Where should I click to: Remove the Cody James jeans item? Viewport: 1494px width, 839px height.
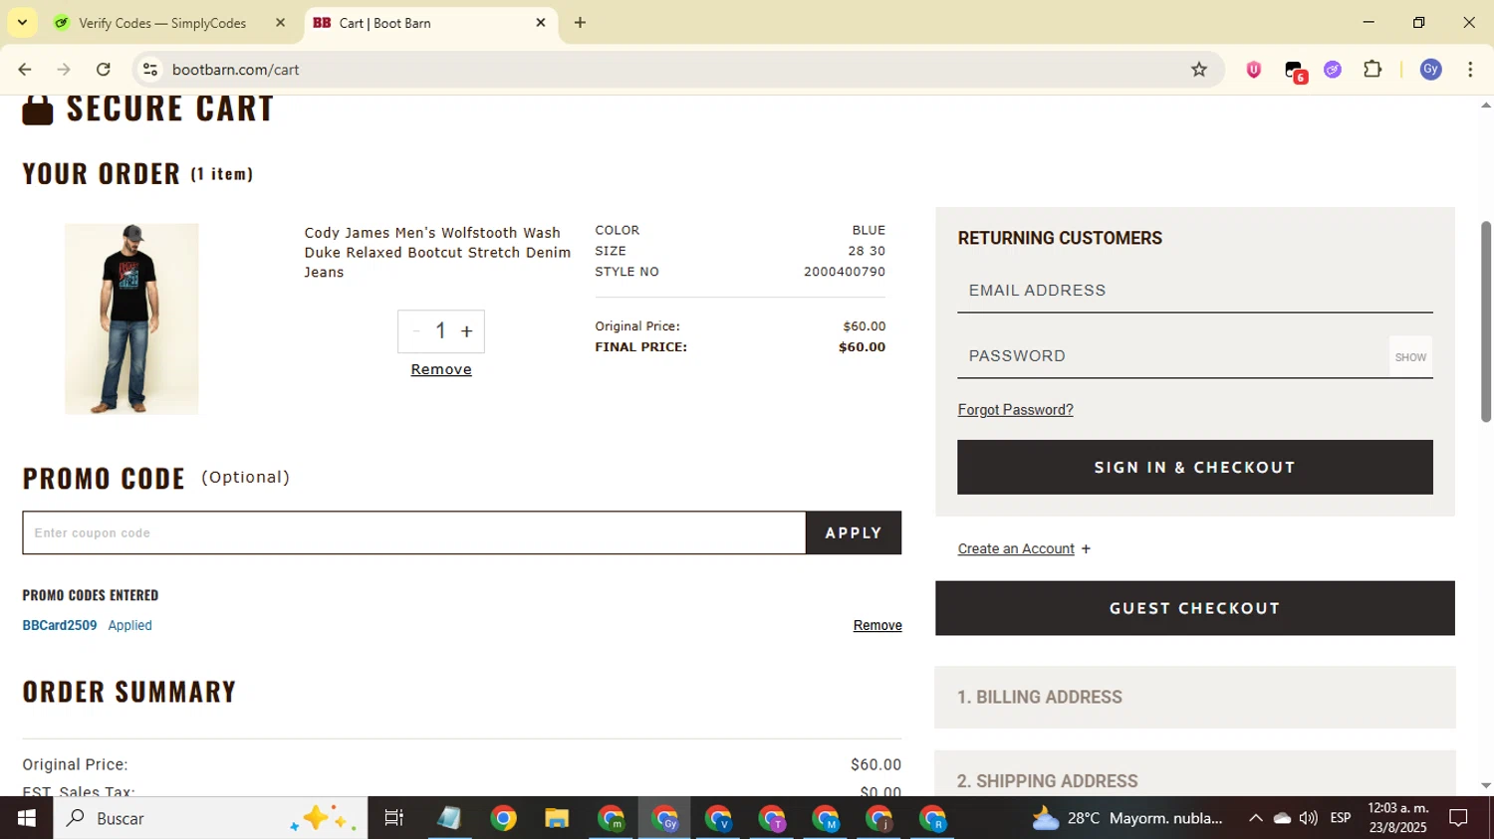441,369
